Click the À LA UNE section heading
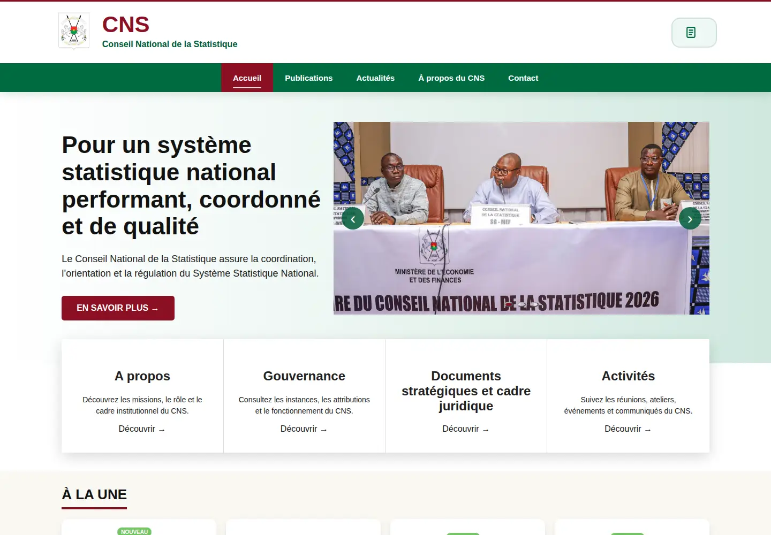Viewport: 771px width, 535px height. [x=94, y=494]
